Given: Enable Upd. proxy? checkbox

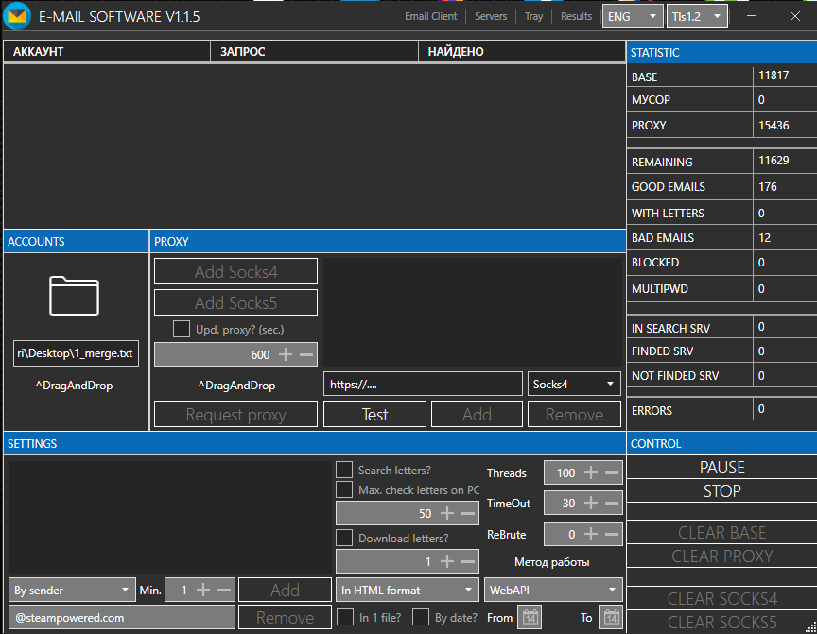Looking at the screenshot, I should (182, 329).
